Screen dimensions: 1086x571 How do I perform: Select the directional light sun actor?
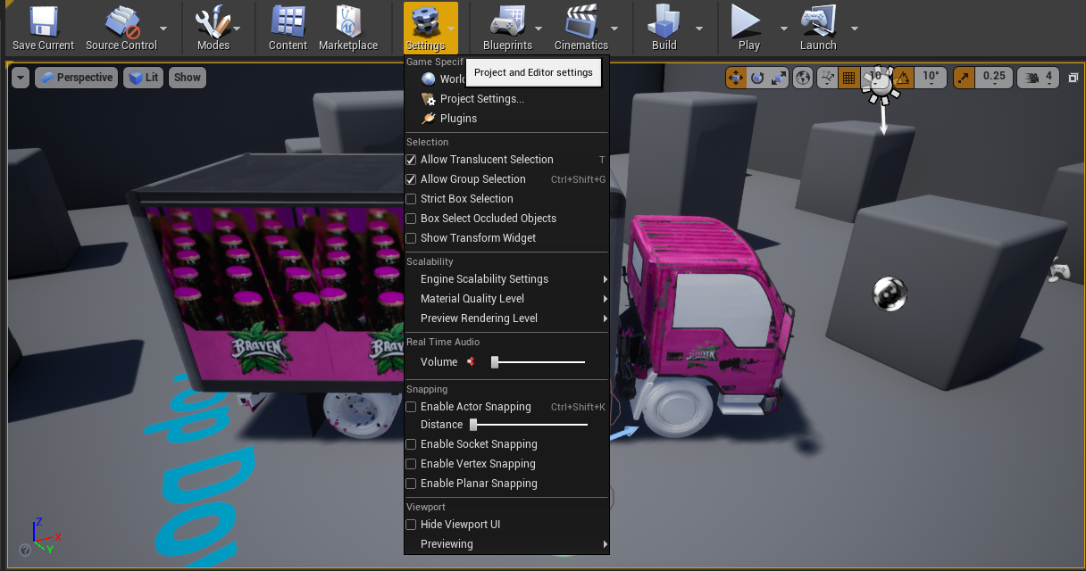(x=881, y=82)
